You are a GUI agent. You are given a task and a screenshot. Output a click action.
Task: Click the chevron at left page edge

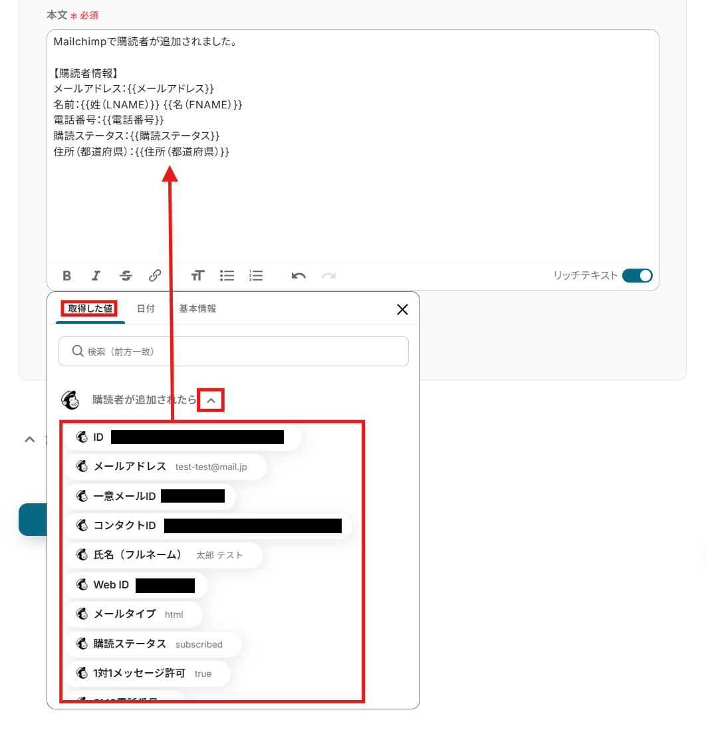click(29, 439)
